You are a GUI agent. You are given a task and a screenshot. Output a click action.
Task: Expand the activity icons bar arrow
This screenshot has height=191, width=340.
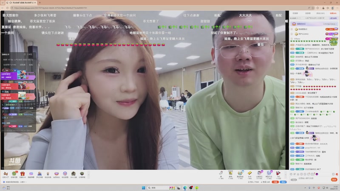[x=88, y=174]
